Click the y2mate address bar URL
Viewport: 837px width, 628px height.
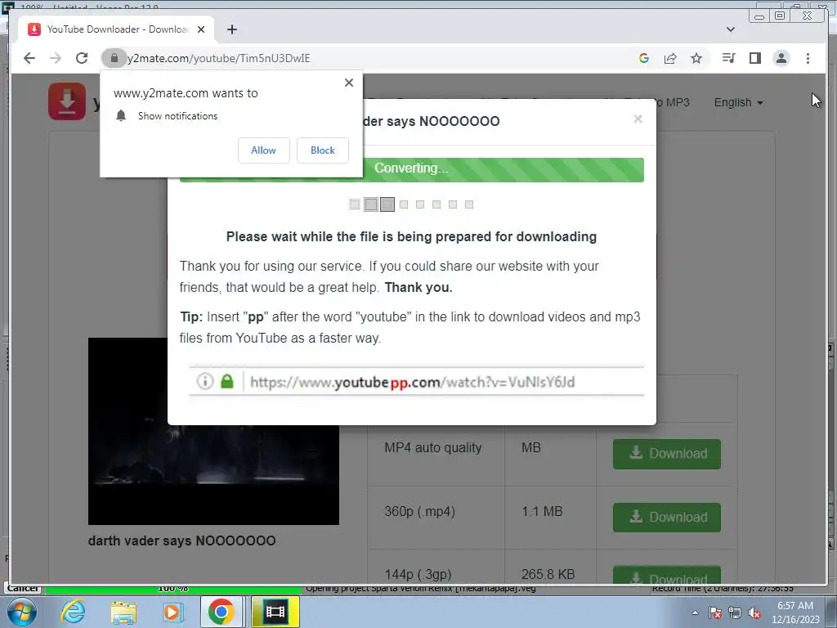(219, 58)
